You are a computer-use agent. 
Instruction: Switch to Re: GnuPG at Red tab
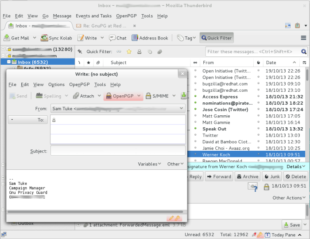click(105, 26)
